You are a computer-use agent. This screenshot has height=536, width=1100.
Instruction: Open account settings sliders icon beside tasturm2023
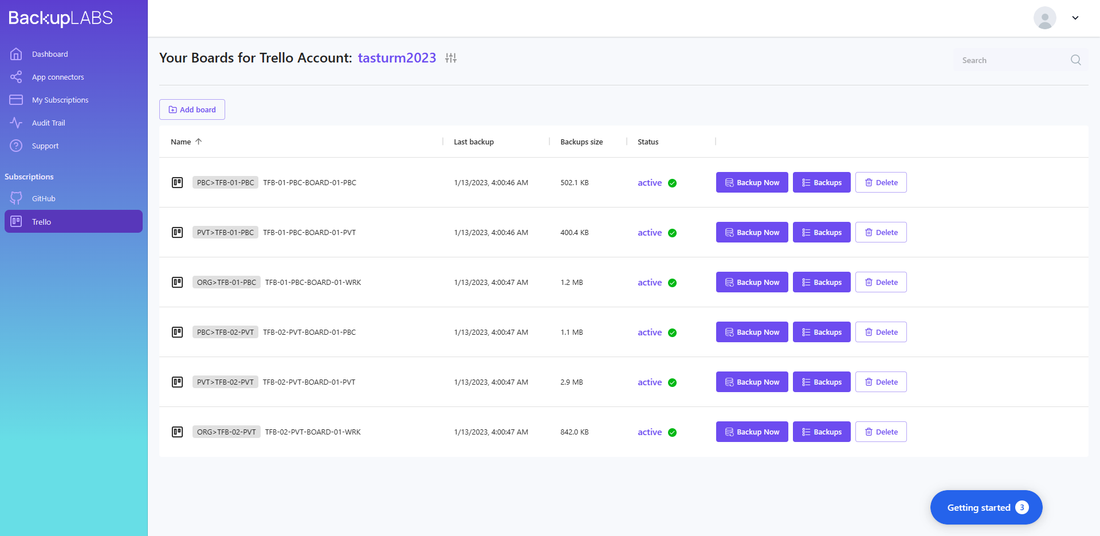point(451,58)
